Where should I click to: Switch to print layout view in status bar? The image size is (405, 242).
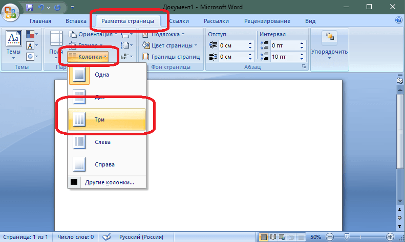[x=263, y=237]
